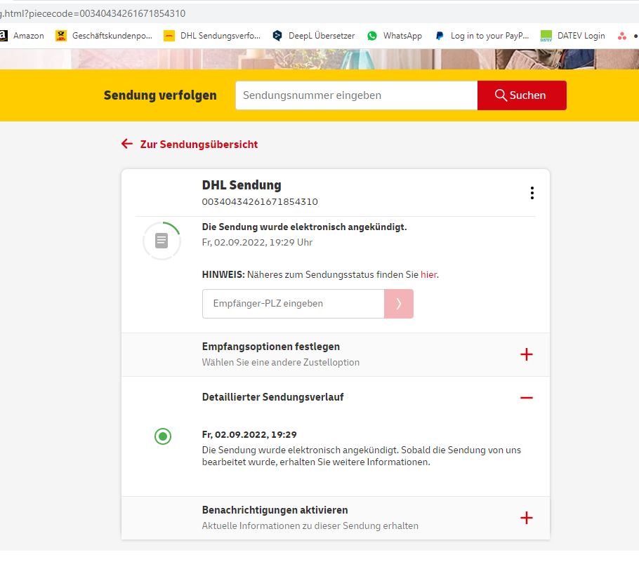This screenshot has width=639, height=569.
Task: Submit the PLZ with arrow button
Action: tap(399, 303)
